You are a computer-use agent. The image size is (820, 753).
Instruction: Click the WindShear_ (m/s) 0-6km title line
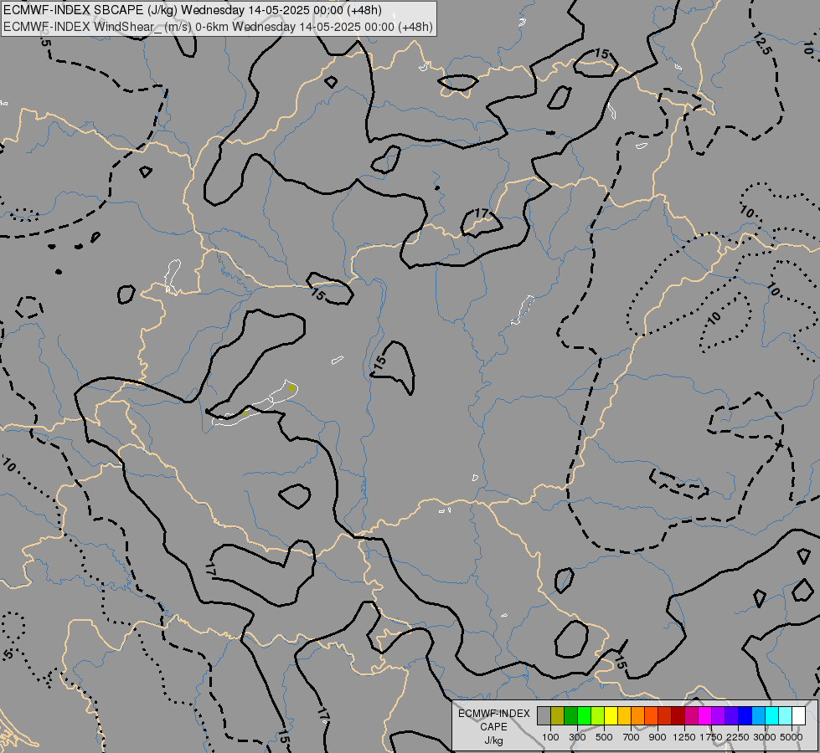[218, 27]
